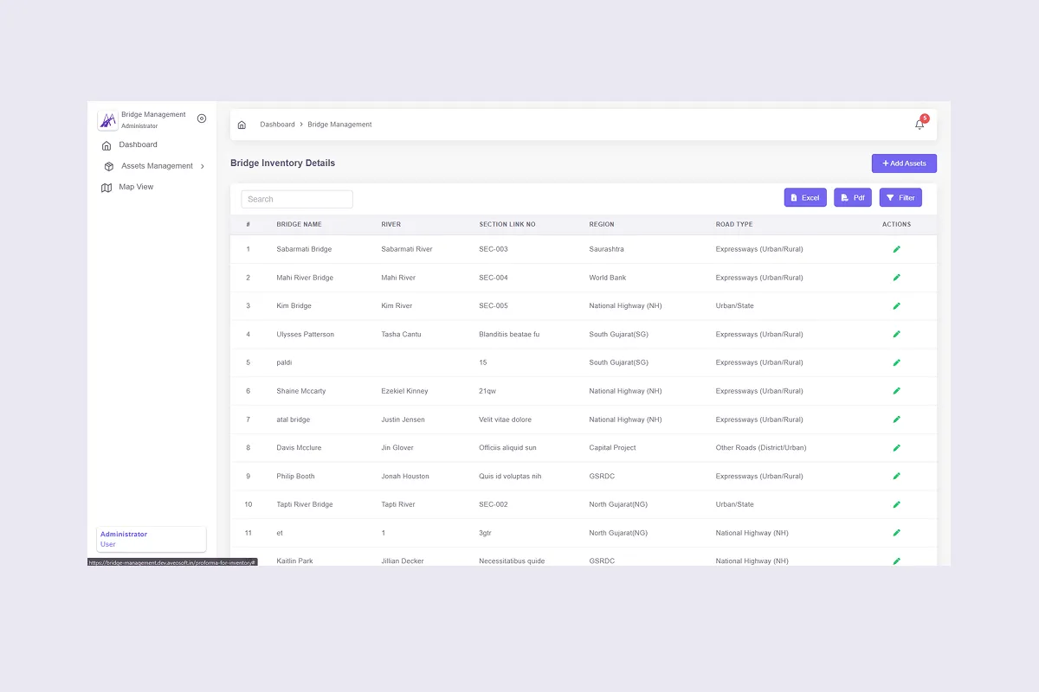Click the gear icon beside Bridge Management logo
The width and height of the screenshot is (1039, 692).
(x=201, y=119)
